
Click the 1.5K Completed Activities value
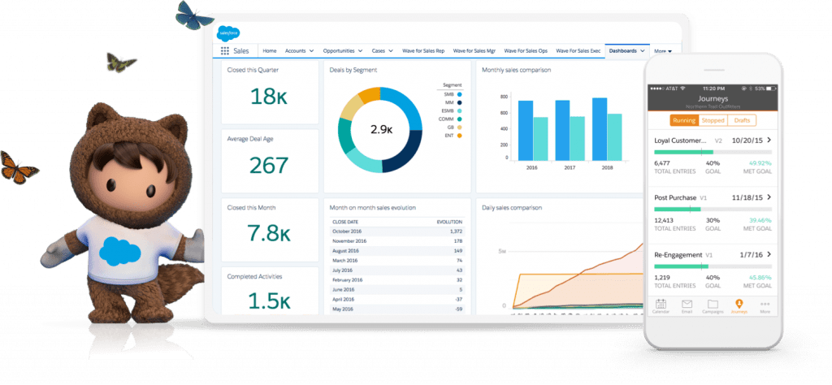point(268,301)
